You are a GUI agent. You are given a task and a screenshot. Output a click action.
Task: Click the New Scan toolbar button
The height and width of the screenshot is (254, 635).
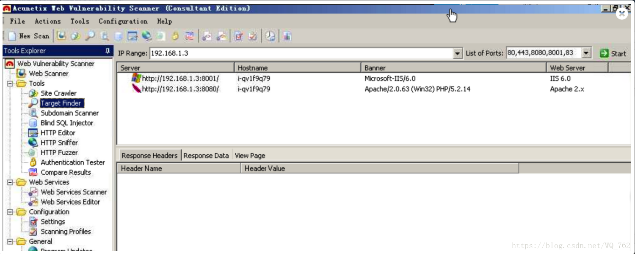(x=29, y=36)
